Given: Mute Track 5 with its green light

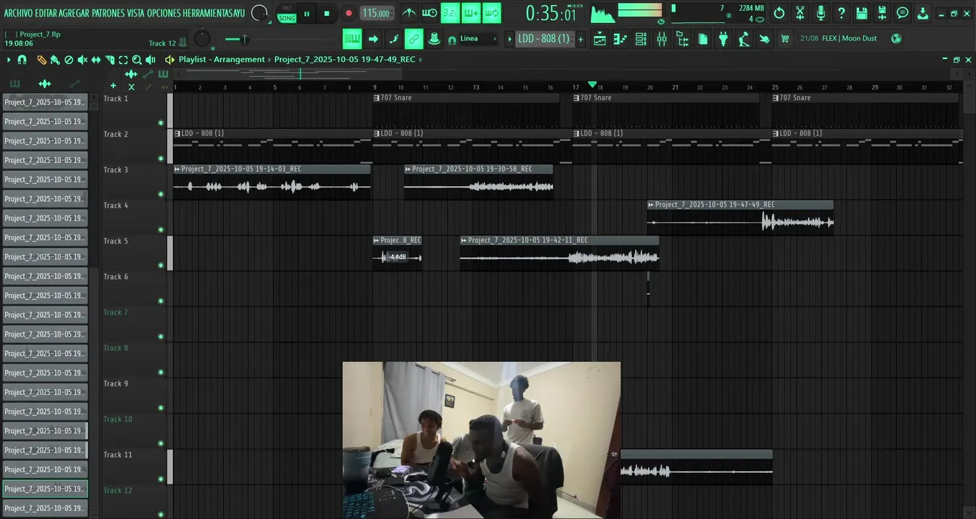Looking at the screenshot, I should click(161, 265).
